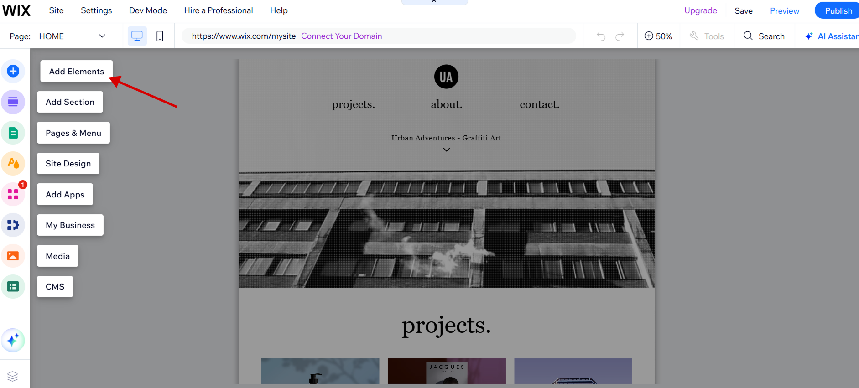This screenshot has height=388, width=859.
Task: Click the My Business puzzle icon
Action: [13, 225]
